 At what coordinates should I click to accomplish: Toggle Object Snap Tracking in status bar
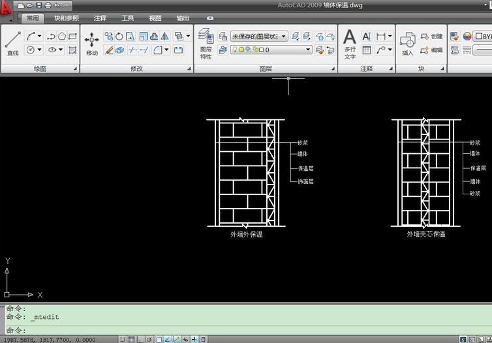point(168,339)
